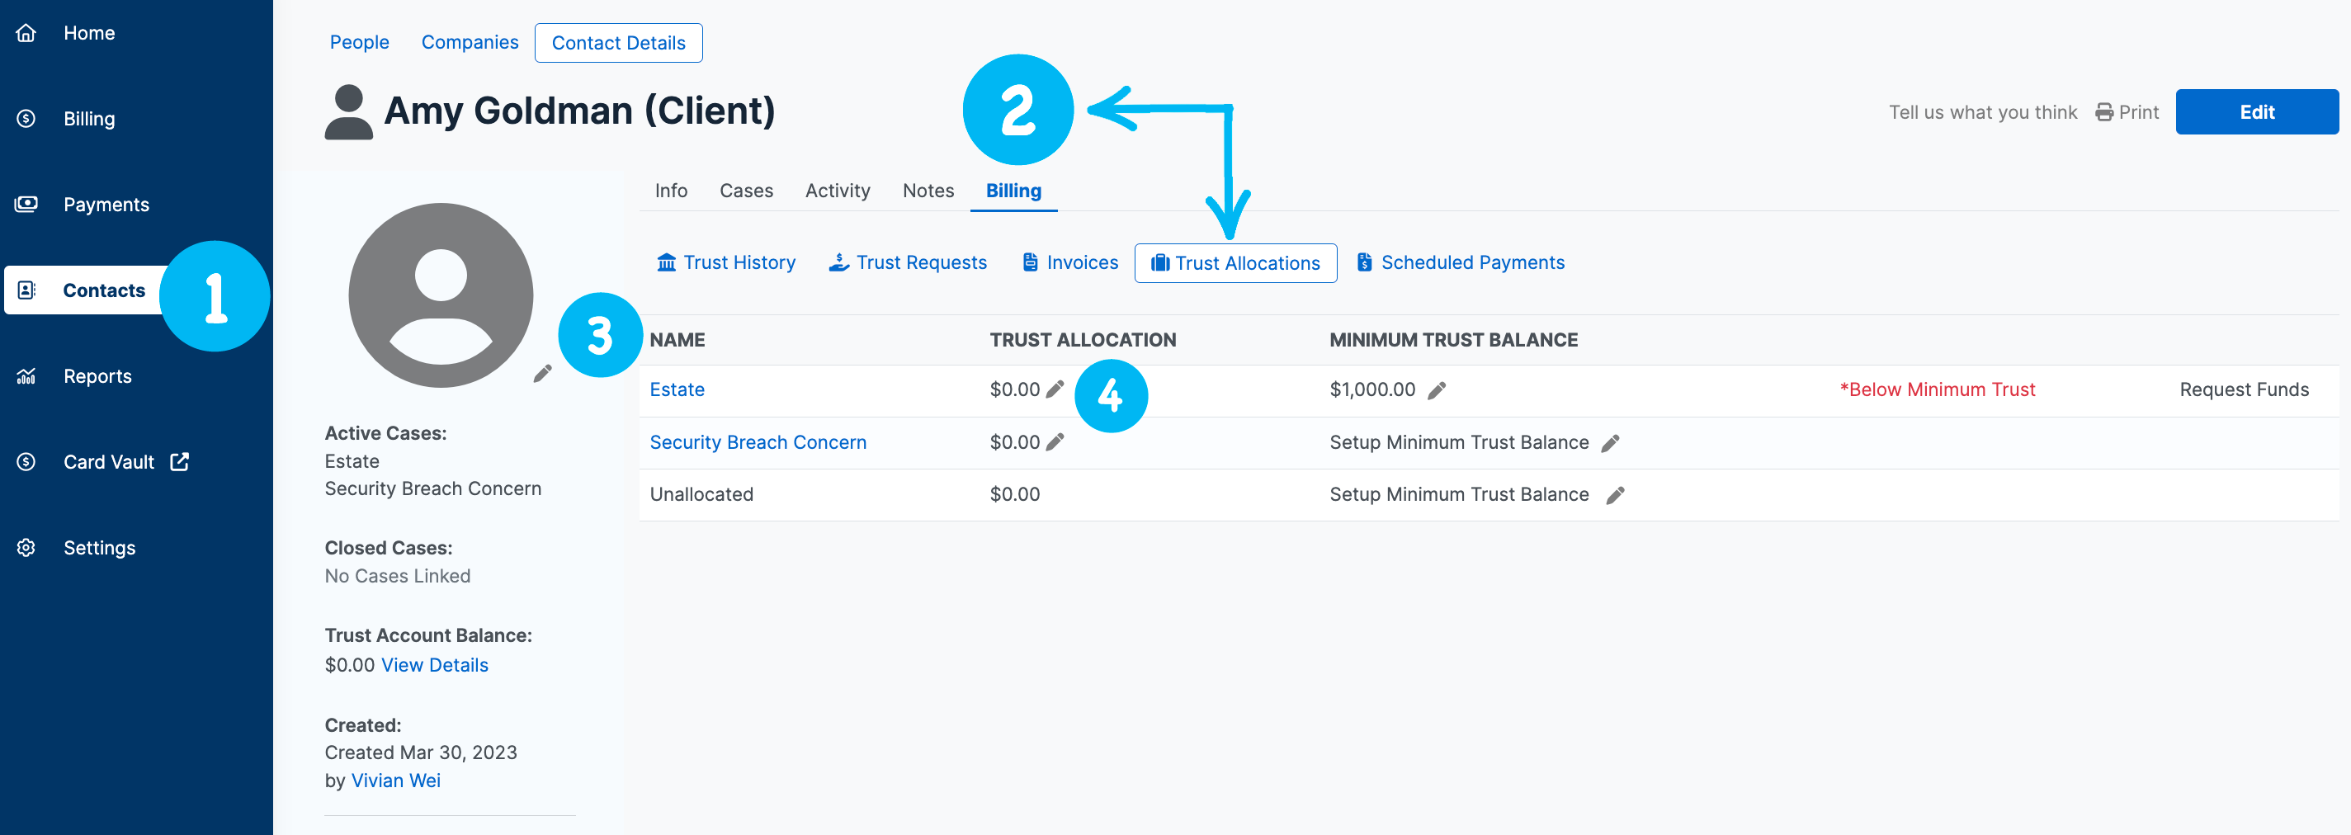Click View Details under Trust Account Balance

[434, 665]
